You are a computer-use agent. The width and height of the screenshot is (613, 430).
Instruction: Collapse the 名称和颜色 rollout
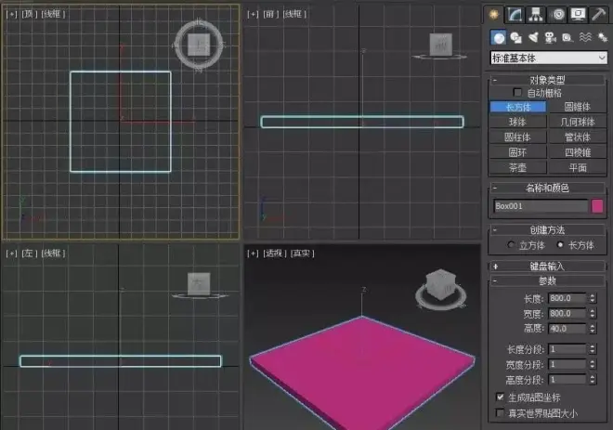[x=547, y=188]
